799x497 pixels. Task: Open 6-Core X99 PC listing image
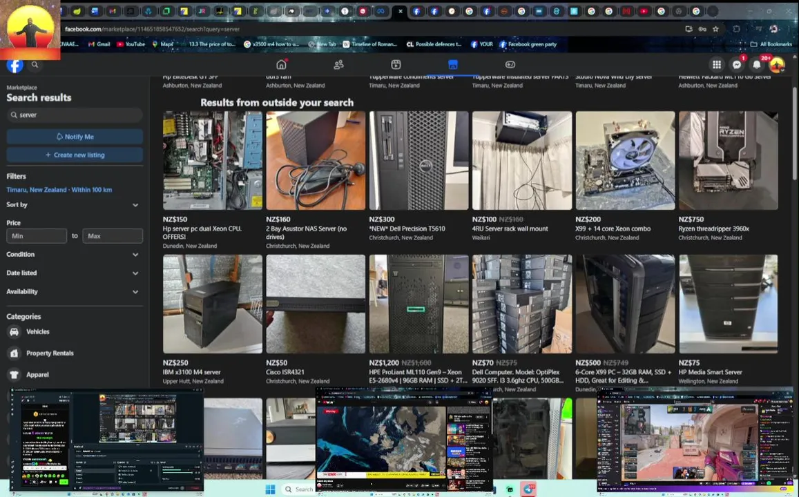pyautogui.click(x=625, y=304)
